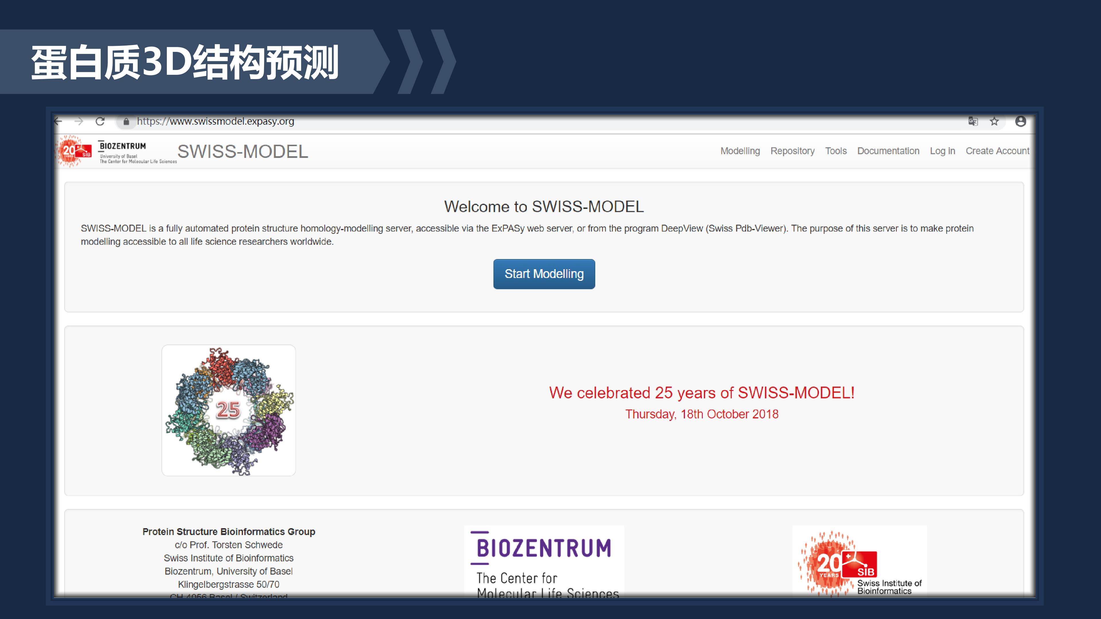The image size is (1101, 619).
Task: Bookmark page with the star icon
Action: pos(995,121)
